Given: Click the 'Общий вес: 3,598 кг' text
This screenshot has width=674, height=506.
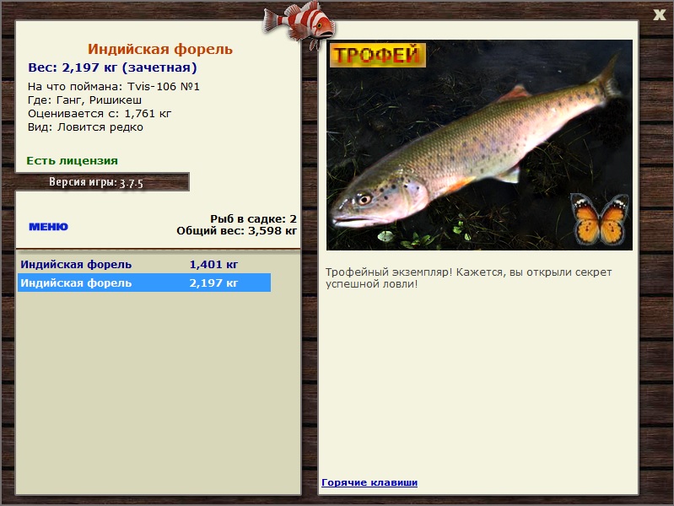Looking at the screenshot, I should [236, 231].
